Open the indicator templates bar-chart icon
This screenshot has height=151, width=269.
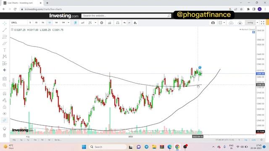click(109, 23)
